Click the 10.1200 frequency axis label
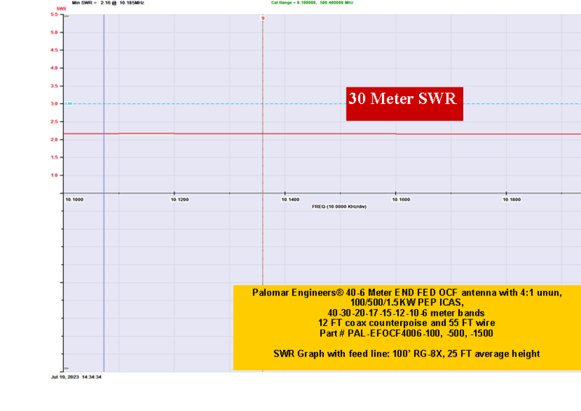Image resolution: width=581 pixels, height=411 pixels. point(179,199)
